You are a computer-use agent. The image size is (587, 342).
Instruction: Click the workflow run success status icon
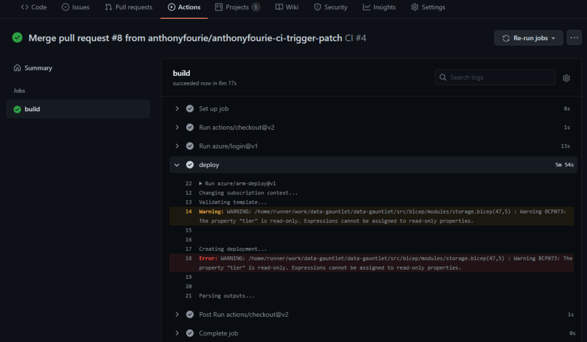coord(17,38)
